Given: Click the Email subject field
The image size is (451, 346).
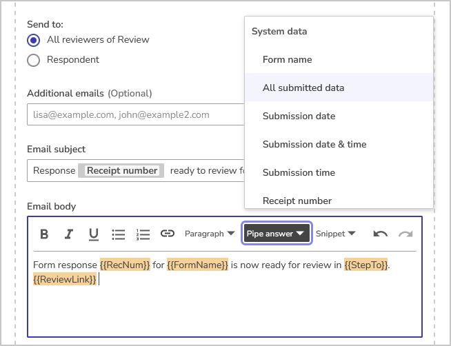Looking at the screenshot, I should pyautogui.click(x=136, y=171).
